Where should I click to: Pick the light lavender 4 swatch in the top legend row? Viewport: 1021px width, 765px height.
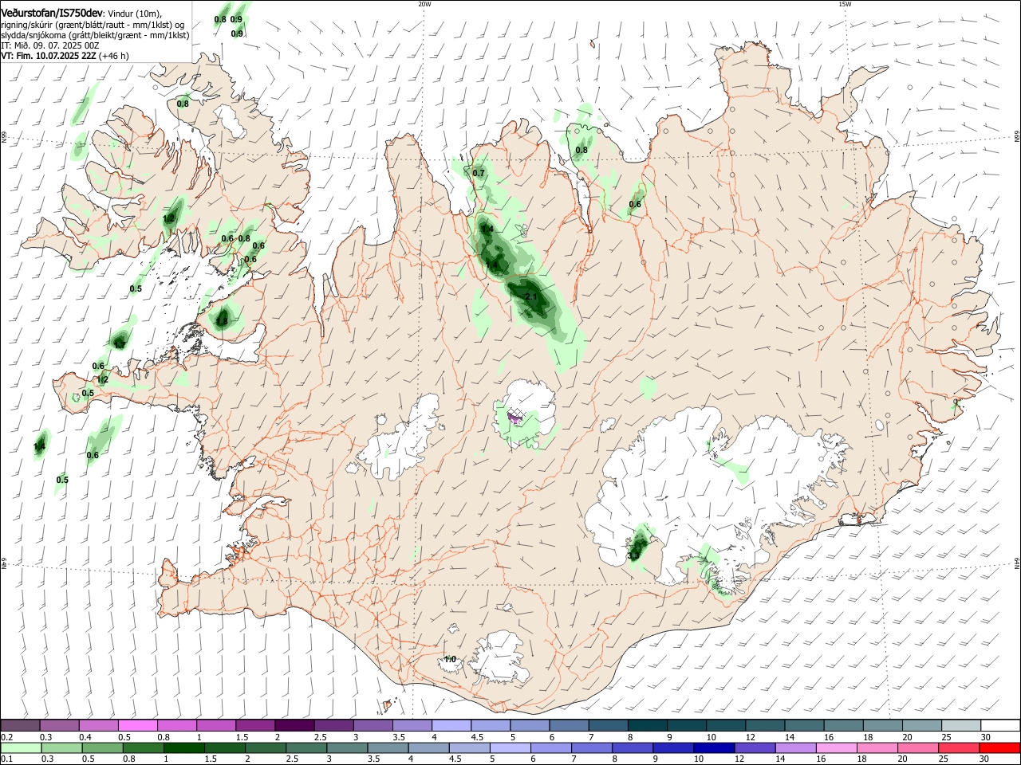[451, 726]
